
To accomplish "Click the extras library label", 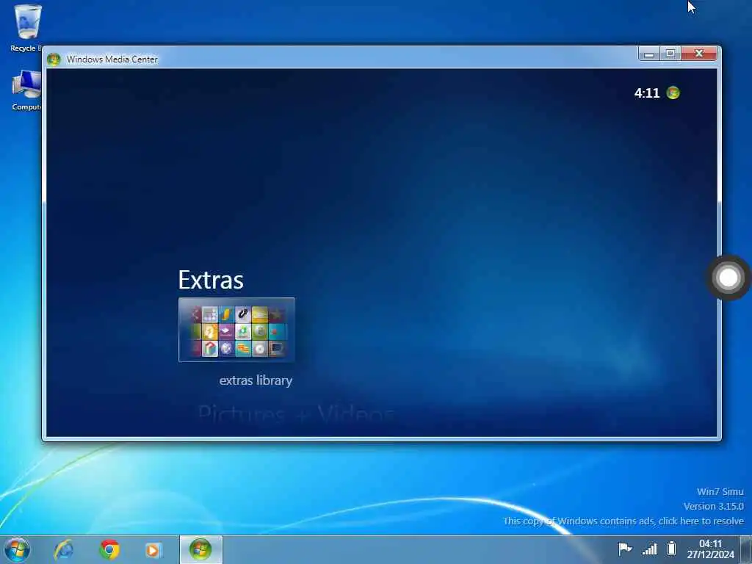I will [x=256, y=380].
